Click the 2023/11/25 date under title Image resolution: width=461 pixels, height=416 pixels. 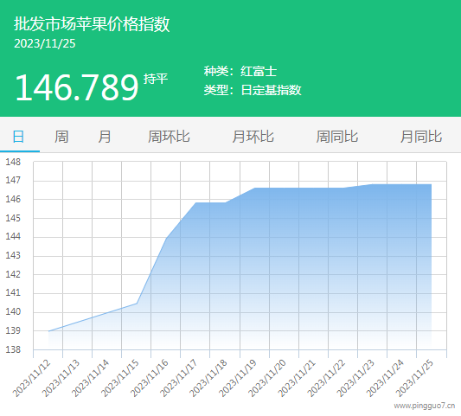click(45, 43)
